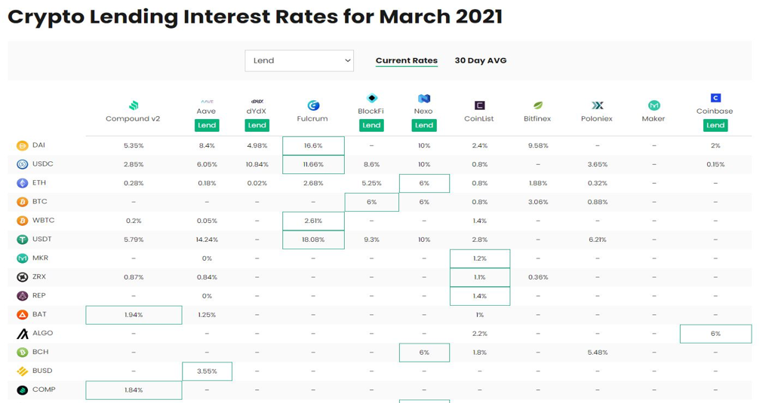Click the ALGO token icon
This screenshot has height=403, width=775.
tap(22, 334)
